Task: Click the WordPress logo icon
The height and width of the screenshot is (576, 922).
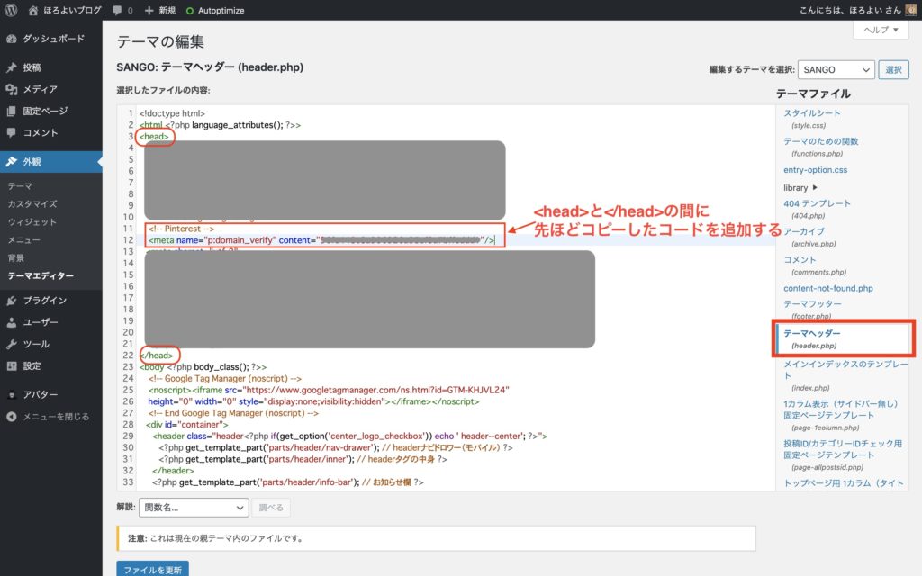Action: tap(11, 10)
